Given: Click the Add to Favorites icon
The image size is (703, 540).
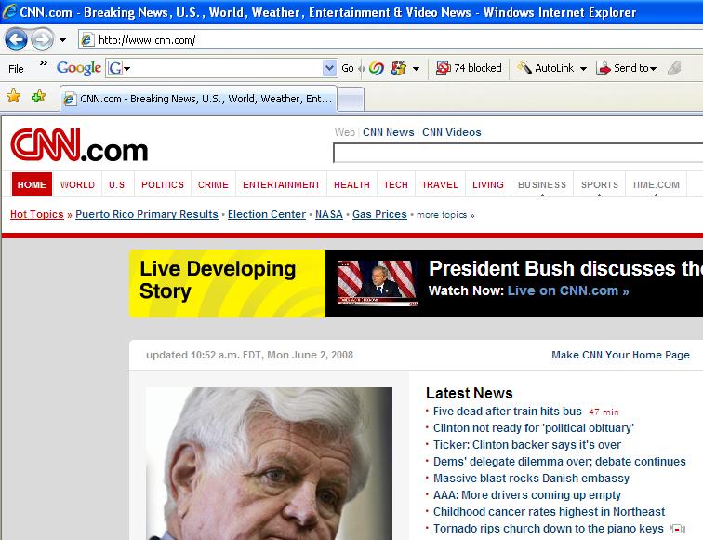Looking at the screenshot, I should (38, 97).
